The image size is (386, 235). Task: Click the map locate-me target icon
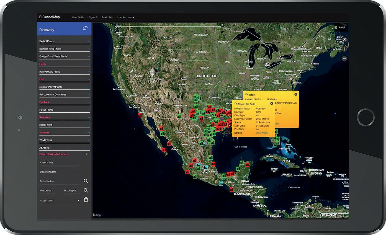coord(344,40)
